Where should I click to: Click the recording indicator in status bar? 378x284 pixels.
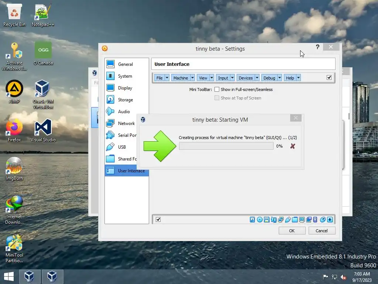(x=309, y=220)
